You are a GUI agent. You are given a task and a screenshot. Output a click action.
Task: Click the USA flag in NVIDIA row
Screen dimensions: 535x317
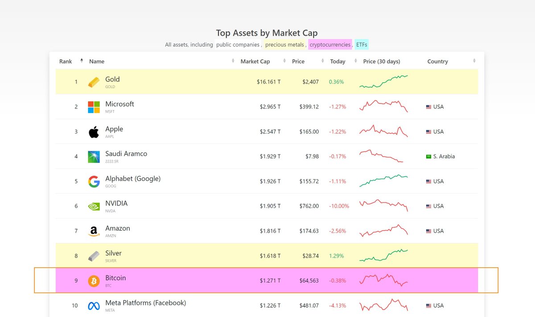[428, 206]
